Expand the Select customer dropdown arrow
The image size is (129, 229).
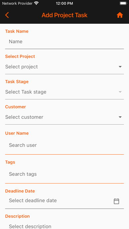tap(120, 117)
